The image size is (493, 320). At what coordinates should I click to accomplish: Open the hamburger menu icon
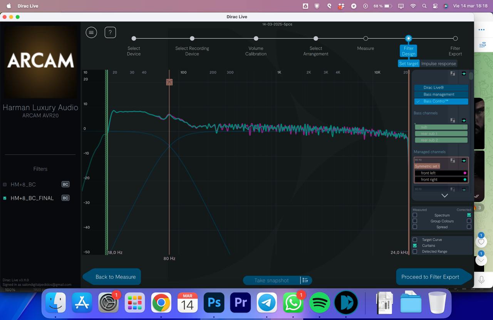coord(91,32)
